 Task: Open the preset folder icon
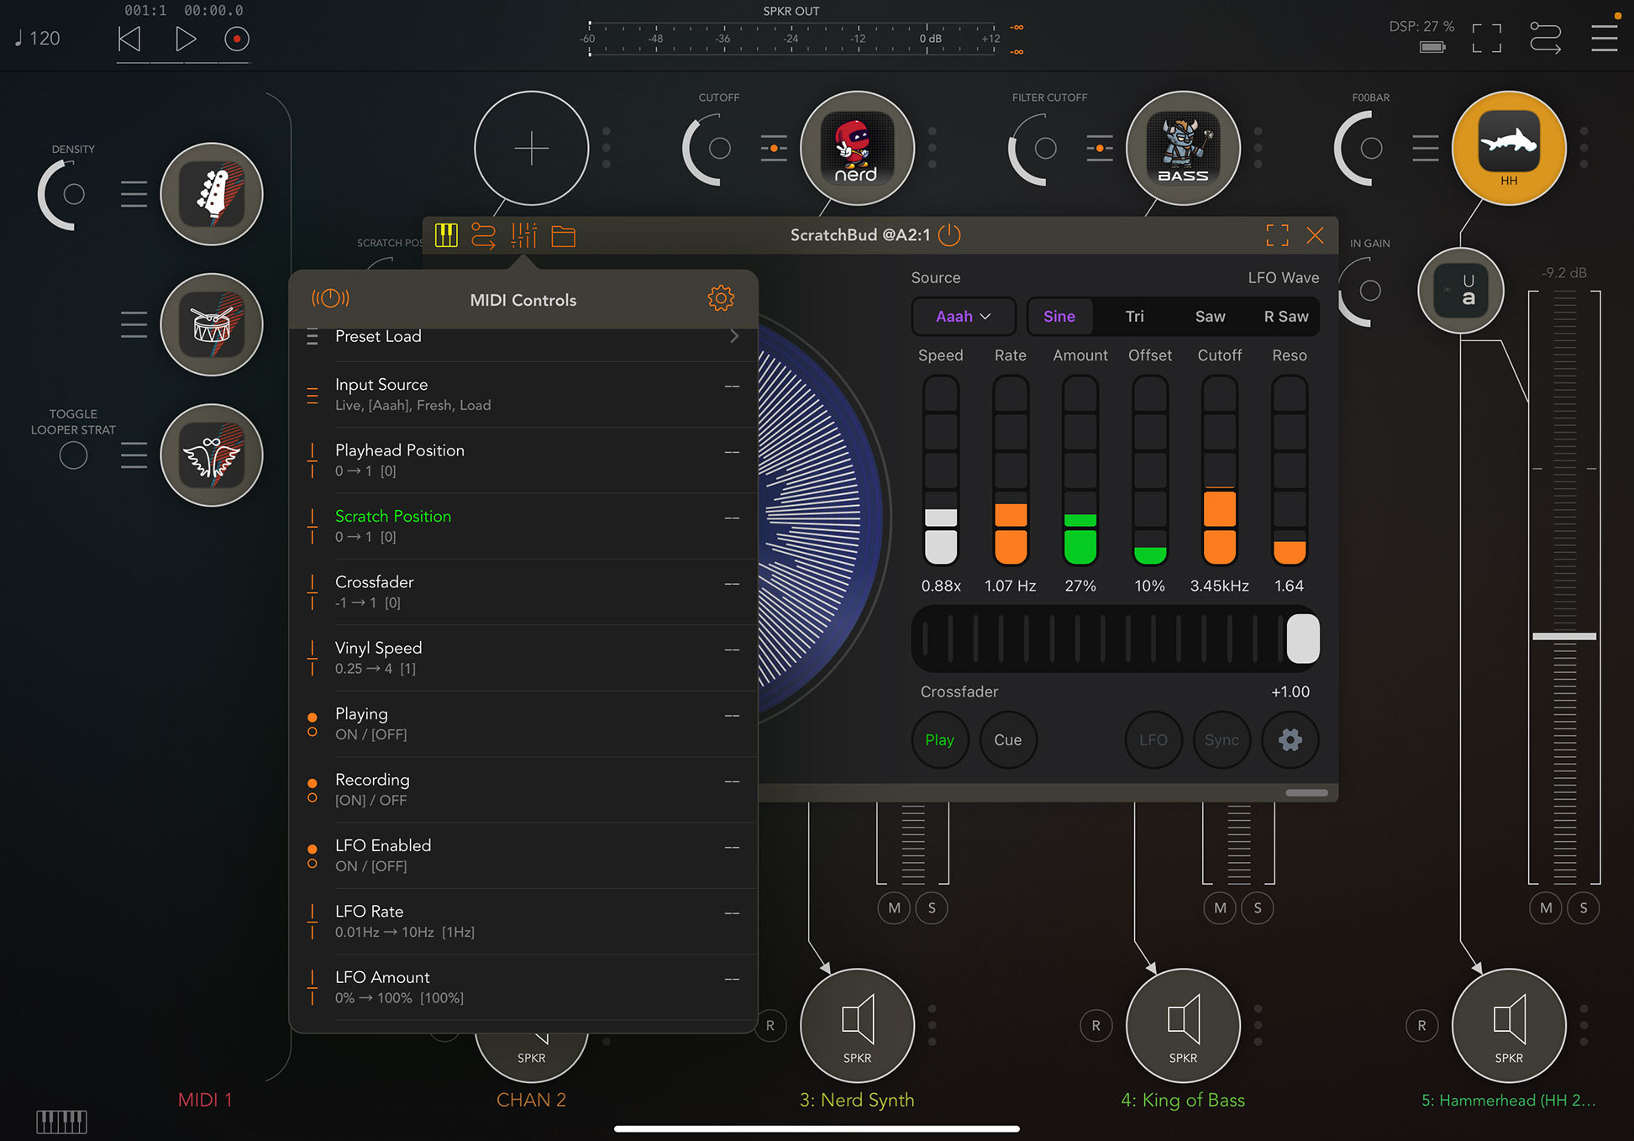[563, 236]
